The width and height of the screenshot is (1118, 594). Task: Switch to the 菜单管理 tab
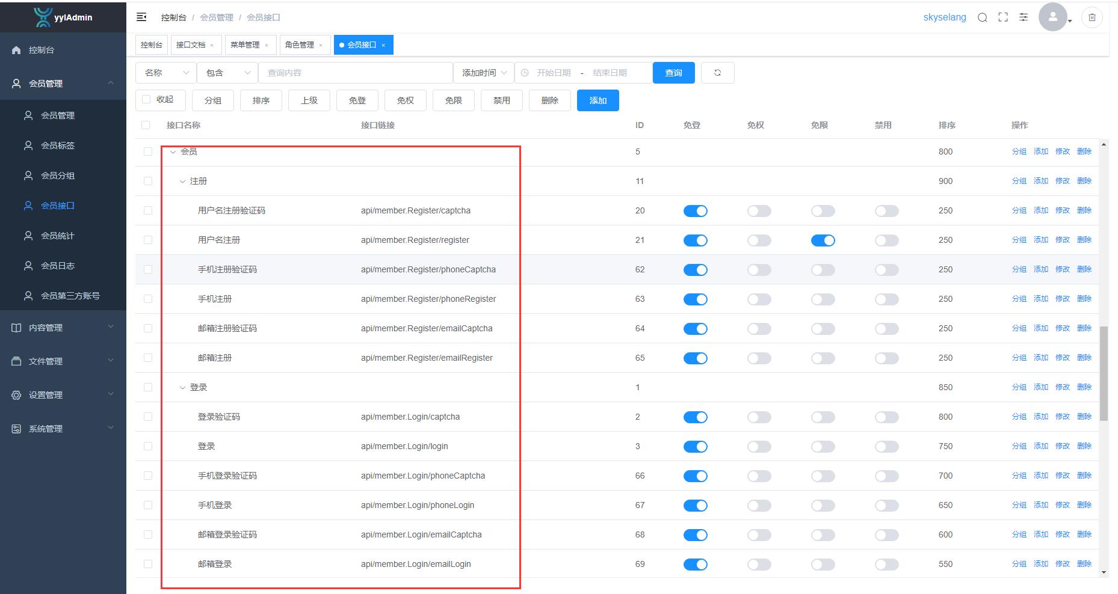[245, 45]
